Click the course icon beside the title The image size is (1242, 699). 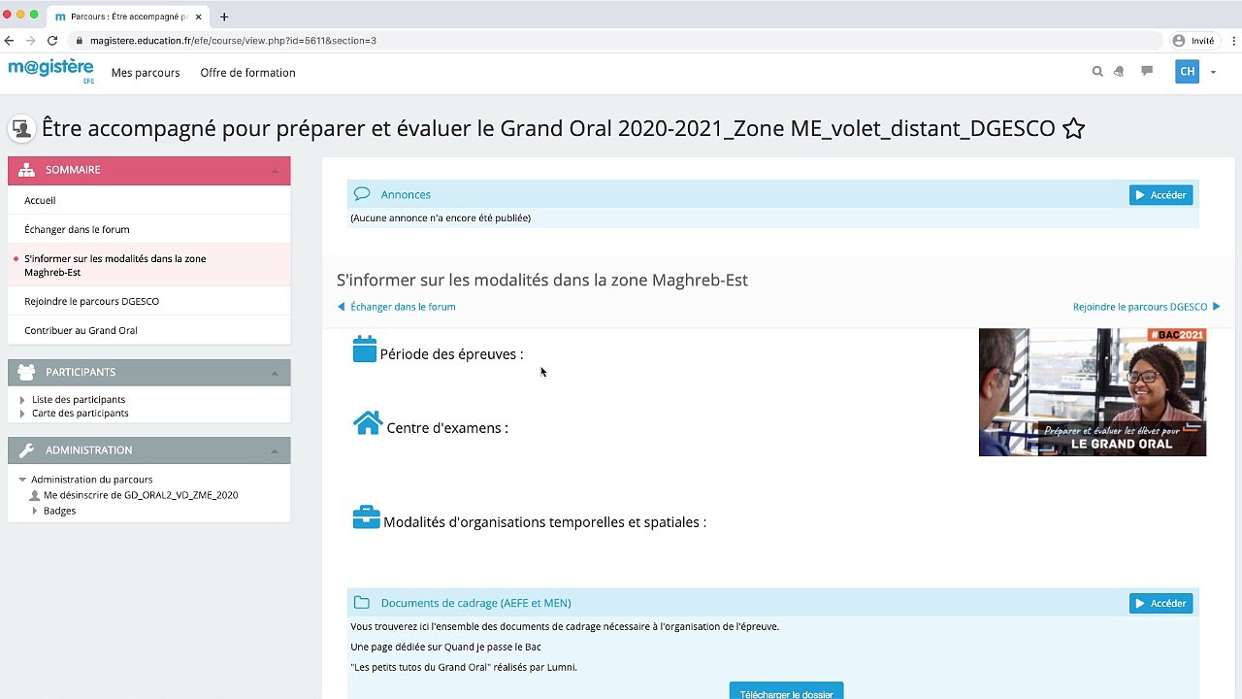pyautogui.click(x=21, y=129)
